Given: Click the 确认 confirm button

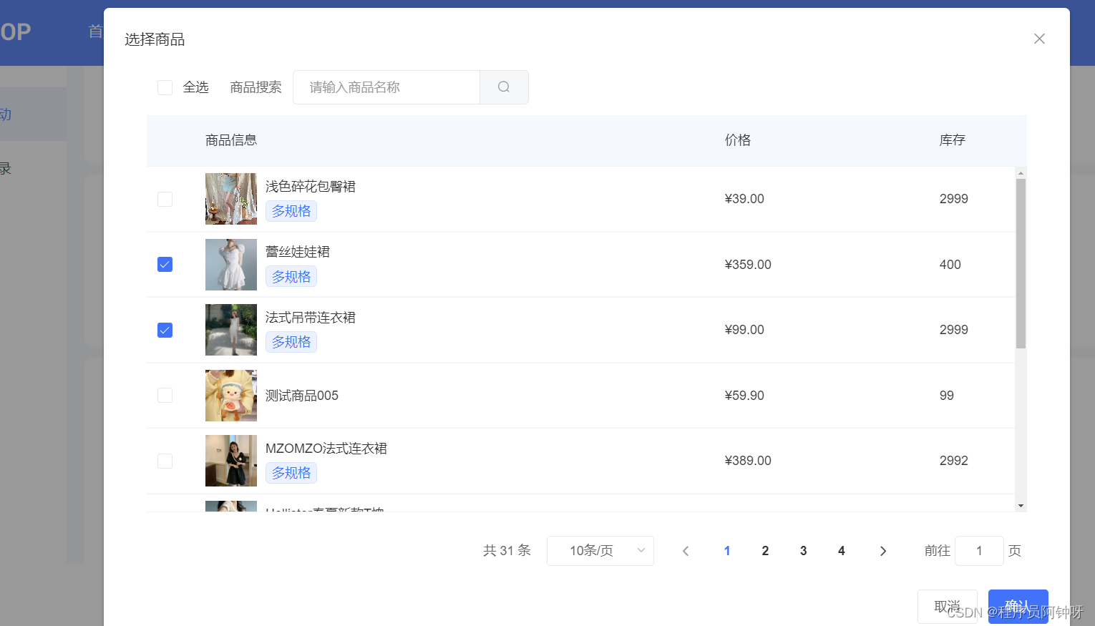Looking at the screenshot, I should (1018, 607).
